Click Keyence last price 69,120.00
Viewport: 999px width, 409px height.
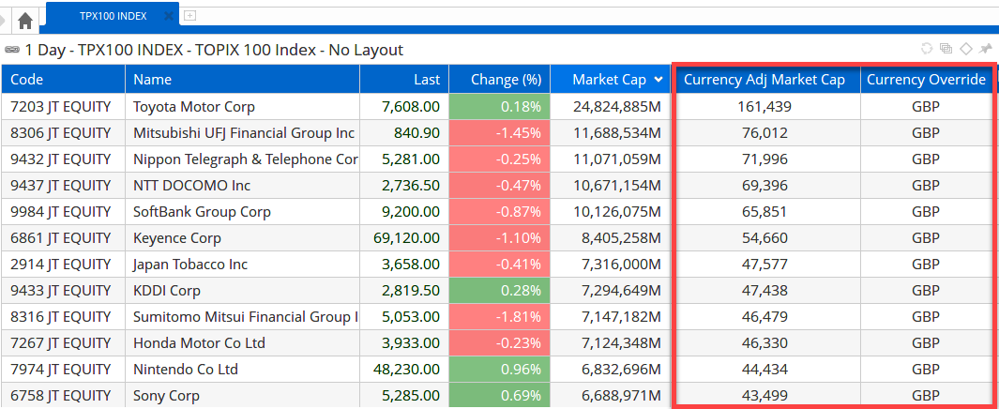[407, 237]
